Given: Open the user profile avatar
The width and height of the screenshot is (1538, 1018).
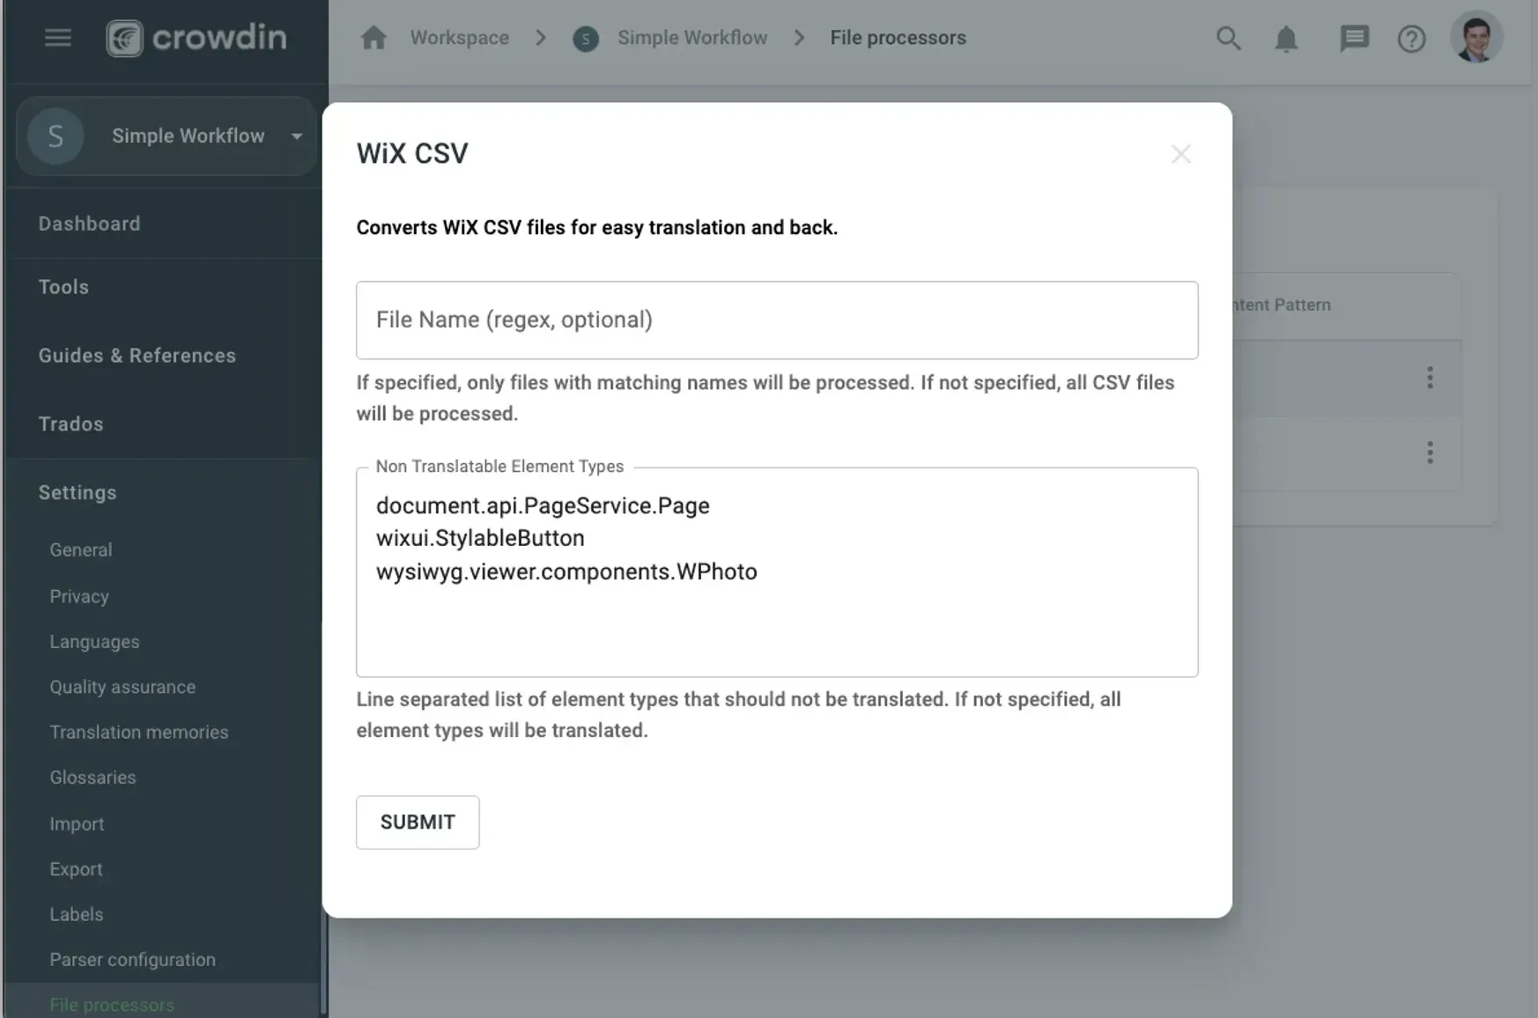Looking at the screenshot, I should tap(1476, 36).
